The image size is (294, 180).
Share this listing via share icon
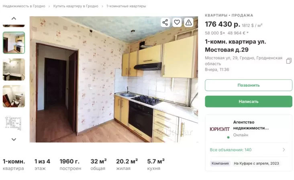click(x=165, y=22)
